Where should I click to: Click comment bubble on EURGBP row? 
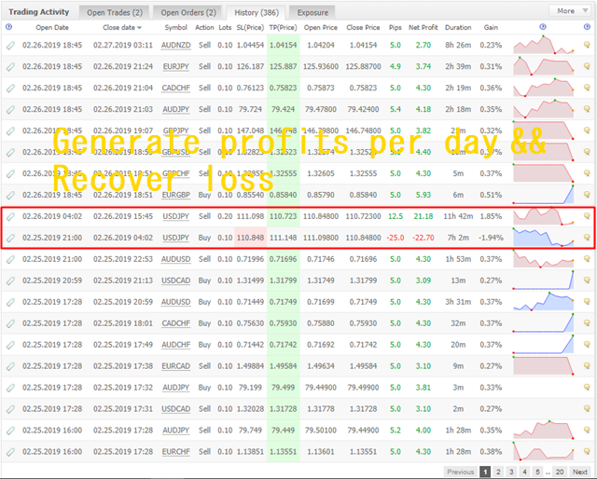pos(587,195)
